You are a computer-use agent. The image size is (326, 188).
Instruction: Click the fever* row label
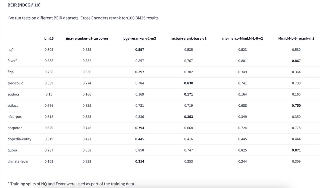12,61
